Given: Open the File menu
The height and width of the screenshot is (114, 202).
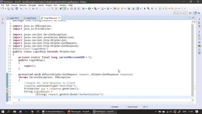Looking at the screenshot, I should [3, 5].
